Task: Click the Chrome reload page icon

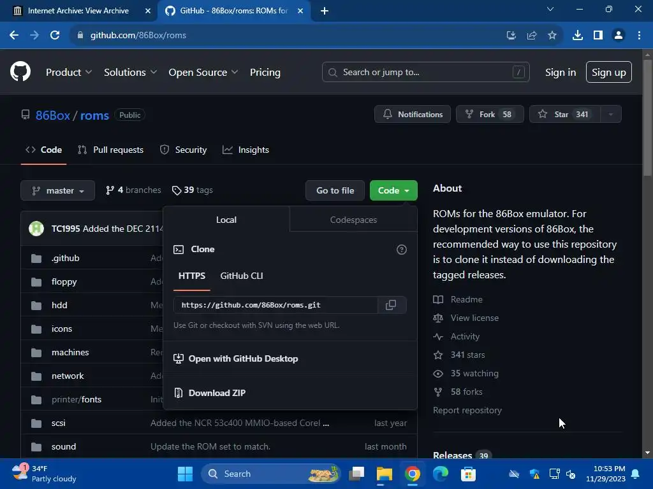Action: tap(55, 36)
